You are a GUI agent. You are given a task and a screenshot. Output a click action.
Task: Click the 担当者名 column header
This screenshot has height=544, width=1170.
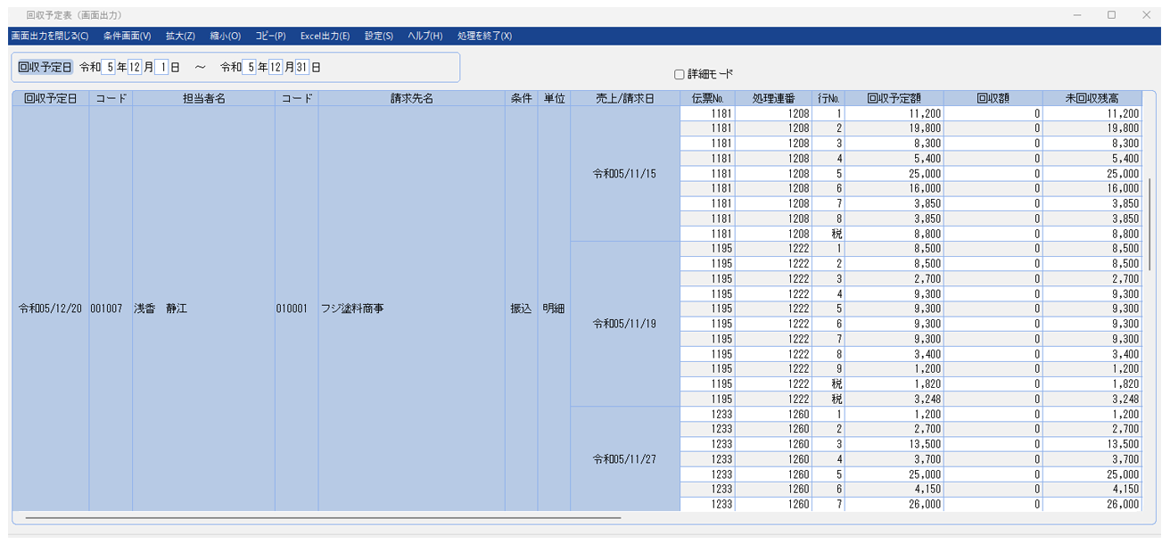tap(203, 98)
